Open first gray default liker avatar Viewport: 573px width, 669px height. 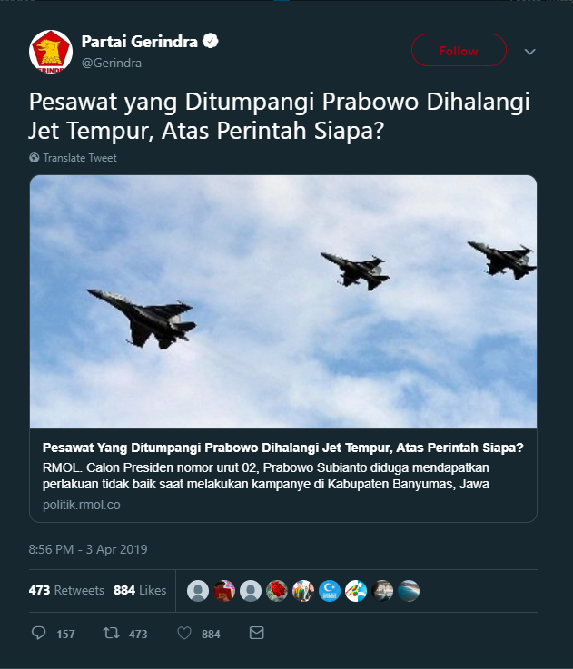(198, 591)
